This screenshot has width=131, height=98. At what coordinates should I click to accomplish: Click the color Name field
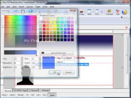point(69,62)
